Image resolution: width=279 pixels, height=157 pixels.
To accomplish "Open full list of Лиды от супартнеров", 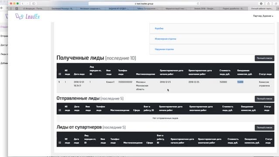I will point(265,128).
